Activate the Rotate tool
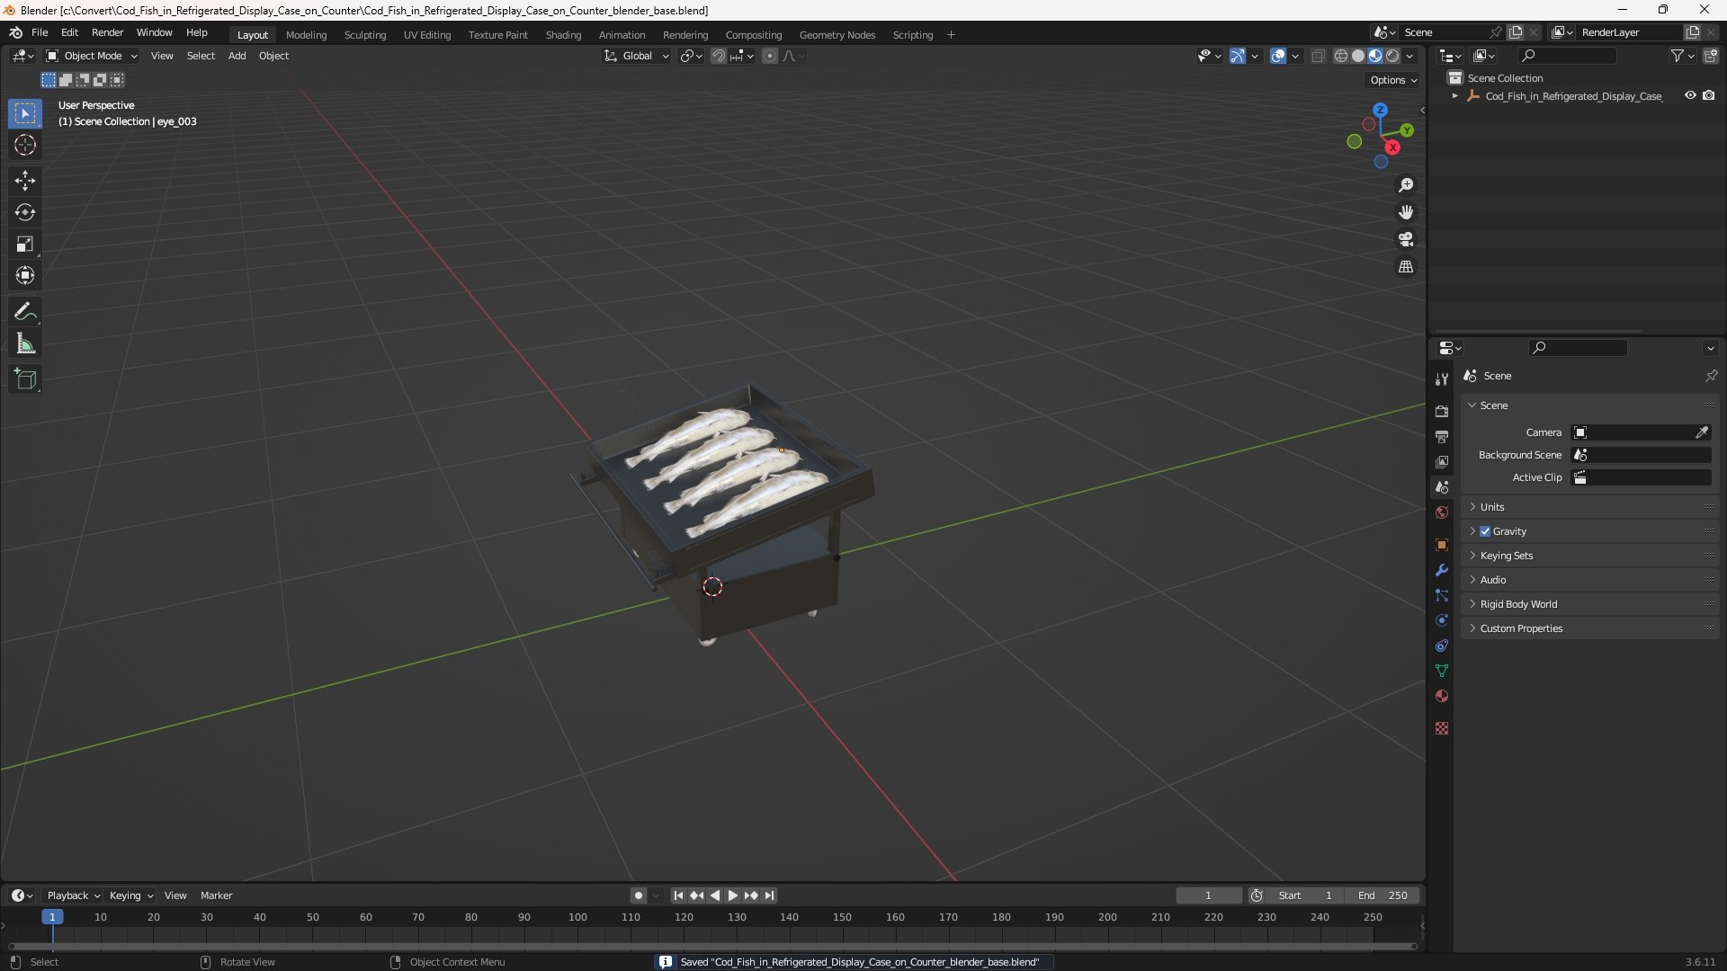 25,212
